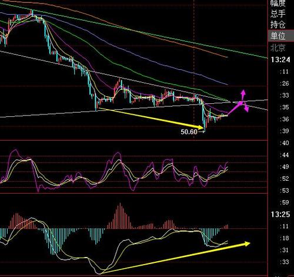
Task: Click the 总手 label in side panel
Action: point(278,14)
